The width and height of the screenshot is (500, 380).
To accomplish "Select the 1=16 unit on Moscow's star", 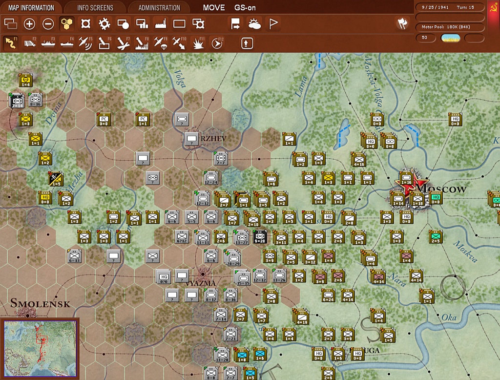I will point(406,178).
